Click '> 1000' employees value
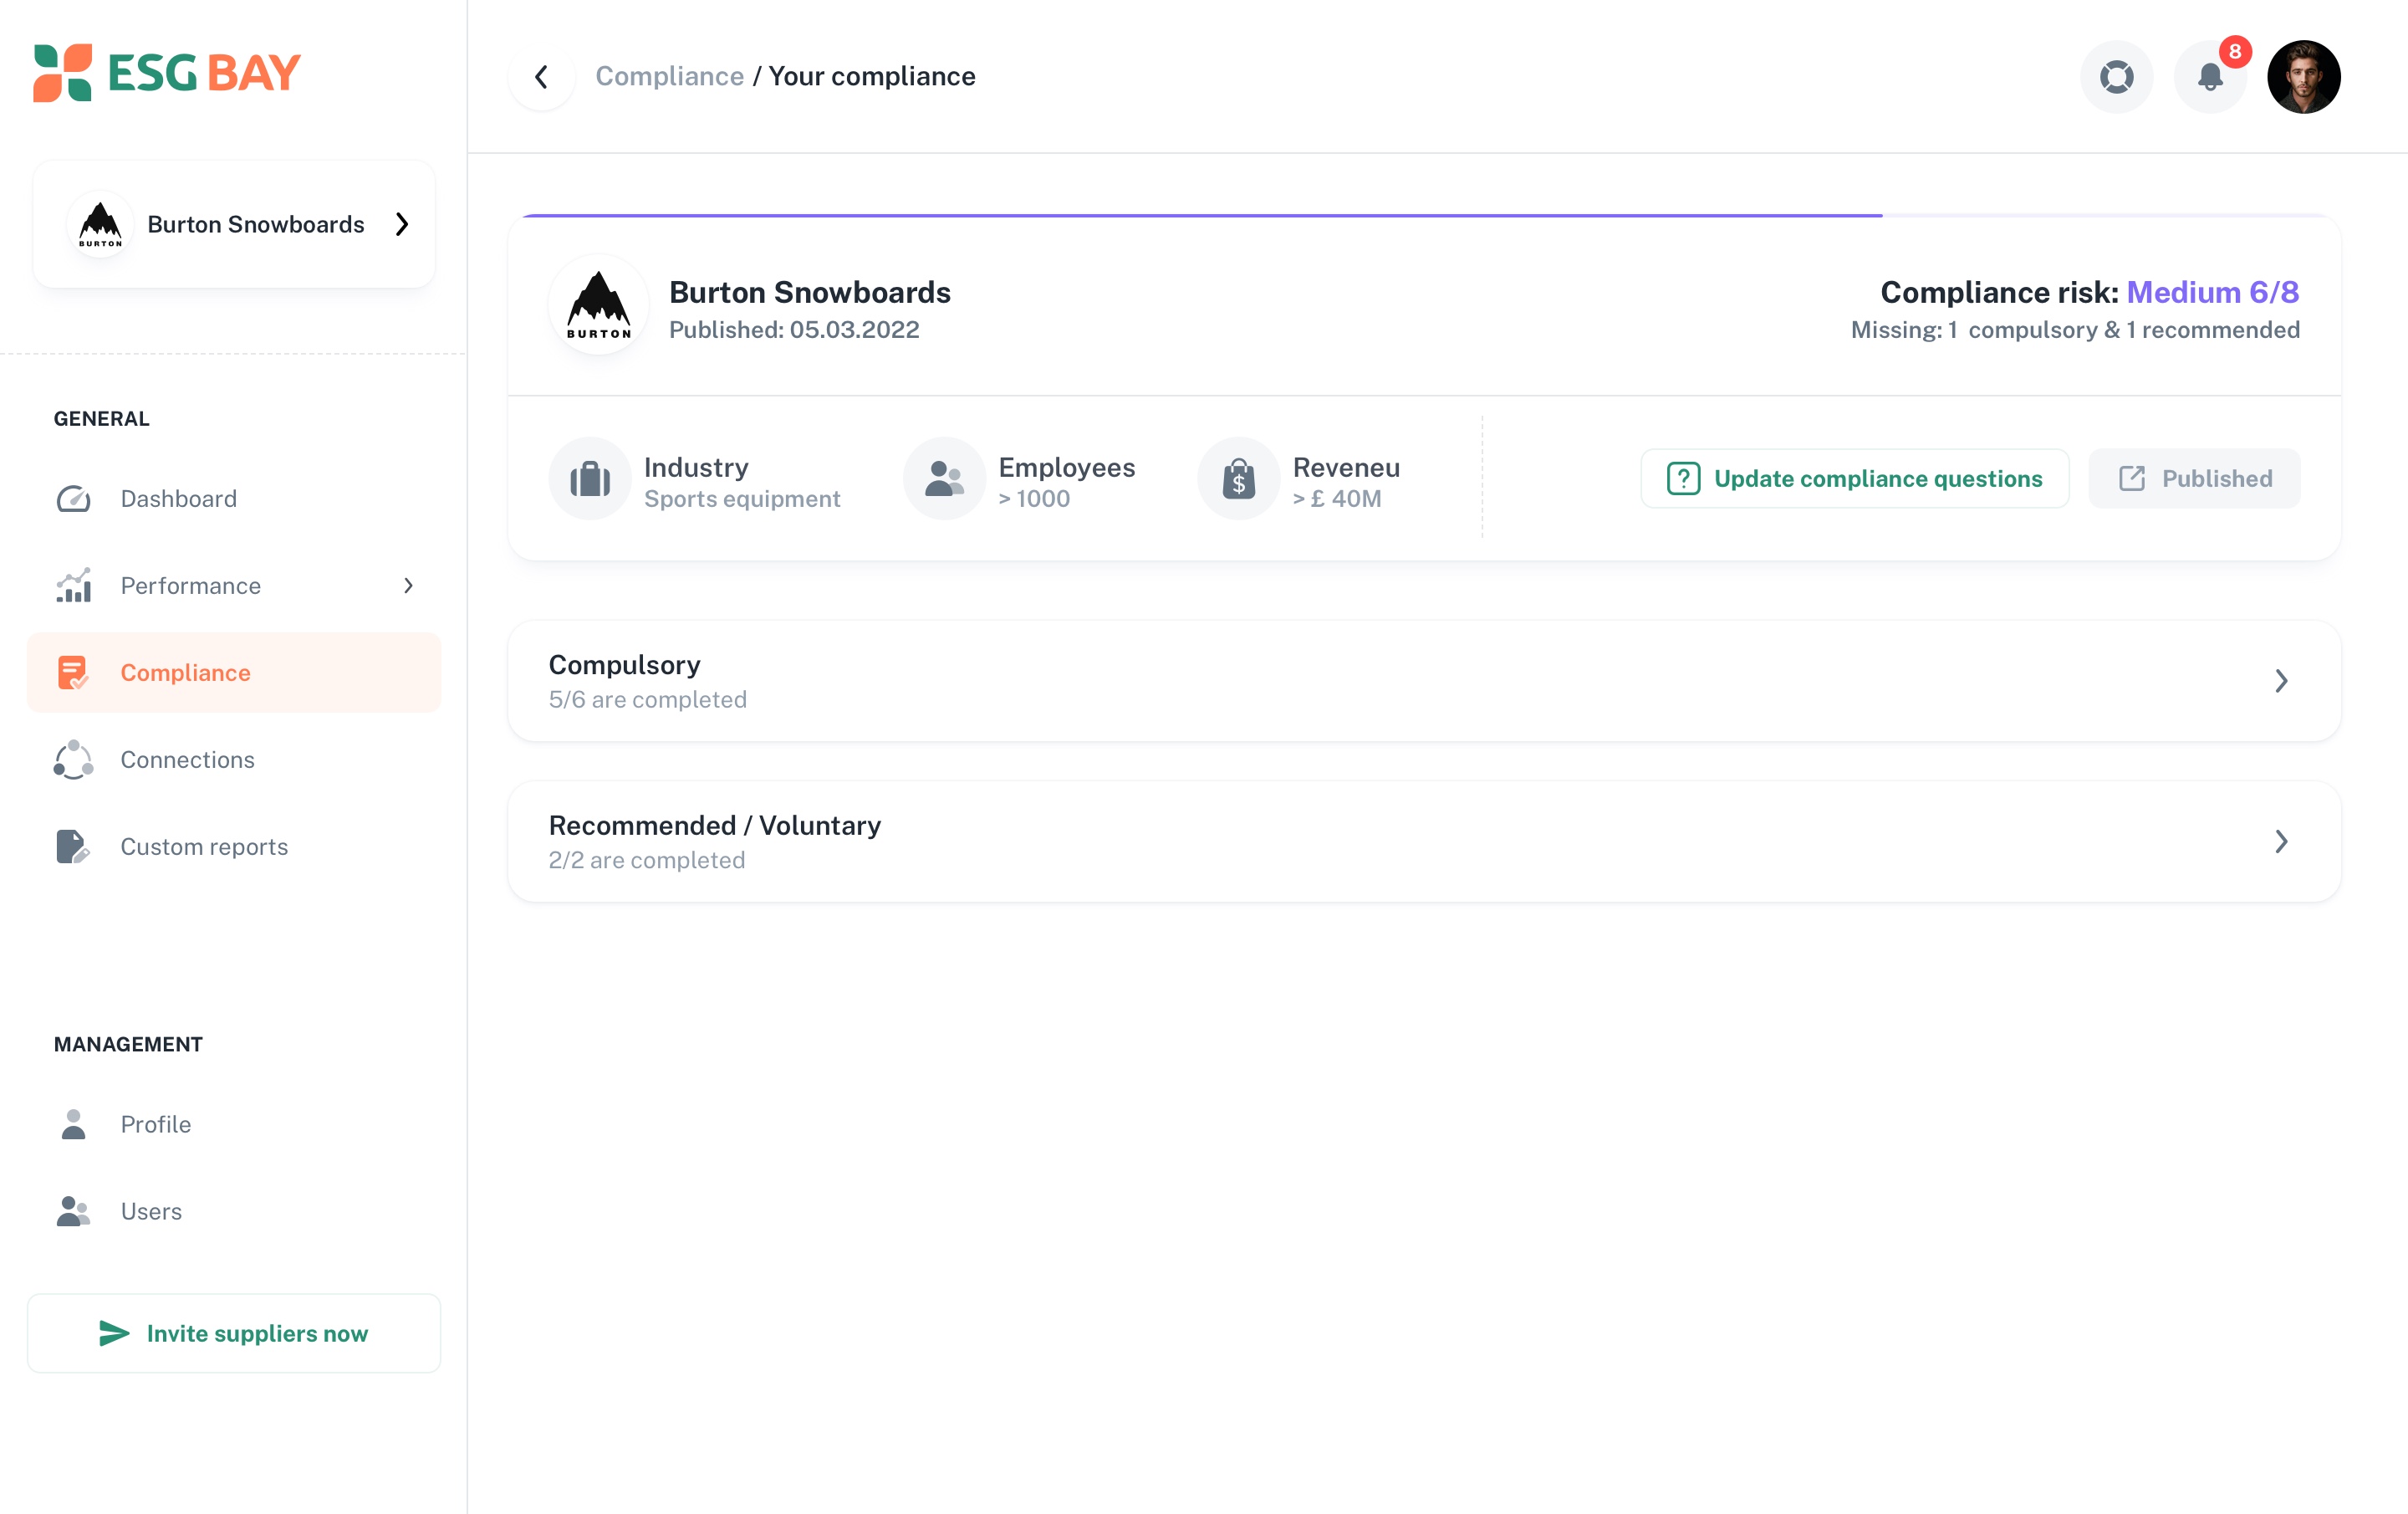The width and height of the screenshot is (2408, 1514). 1034,499
